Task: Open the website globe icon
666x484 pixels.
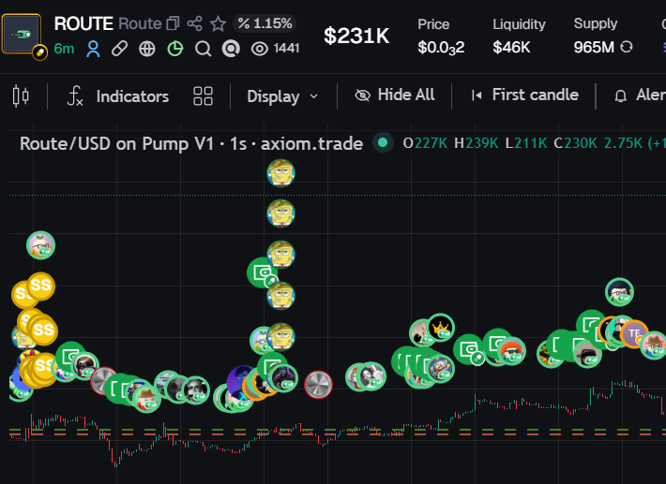Action: point(147,49)
